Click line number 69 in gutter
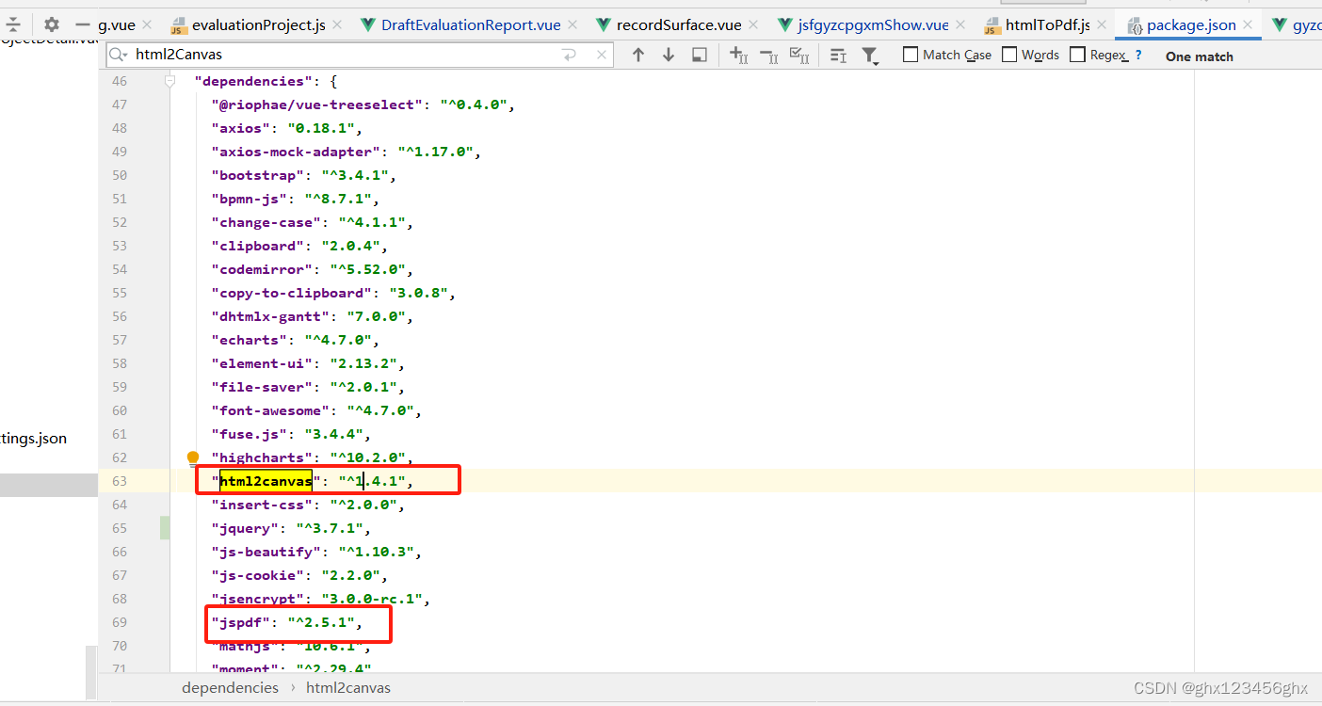1322x706 pixels. pos(119,622)
